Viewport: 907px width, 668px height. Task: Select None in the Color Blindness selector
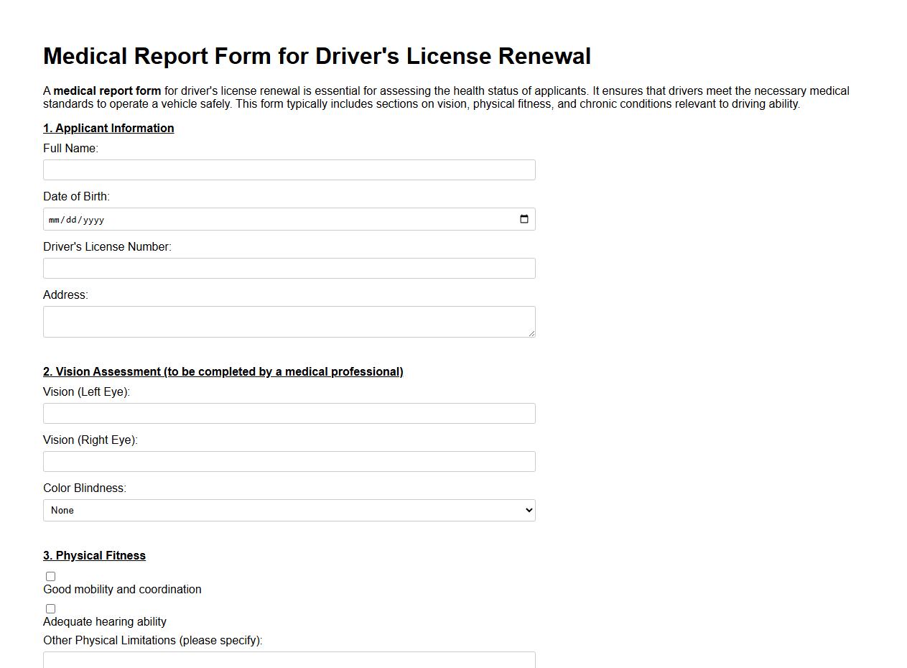pyautogui.click(x=289, y=510)
